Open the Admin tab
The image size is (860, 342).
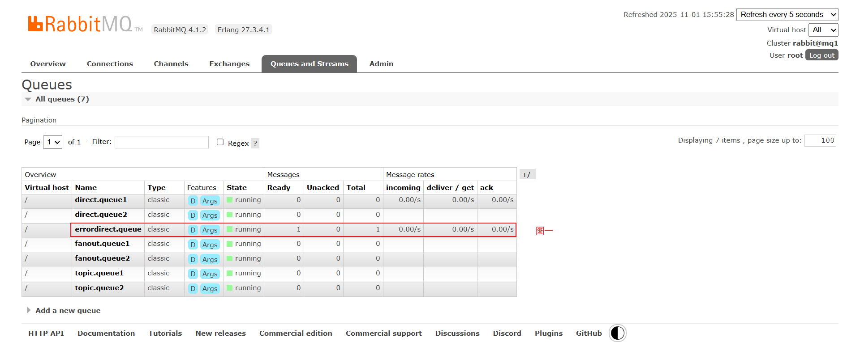coord(381,63)
